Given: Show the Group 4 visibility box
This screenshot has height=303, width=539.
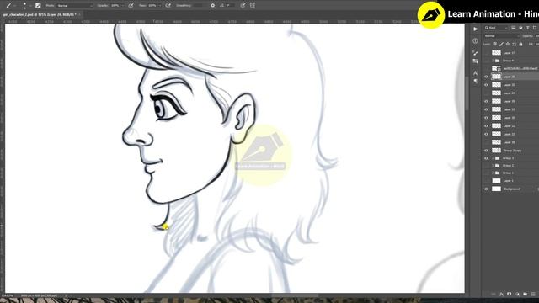Looking at the screenshot, I should click(487, 61).
